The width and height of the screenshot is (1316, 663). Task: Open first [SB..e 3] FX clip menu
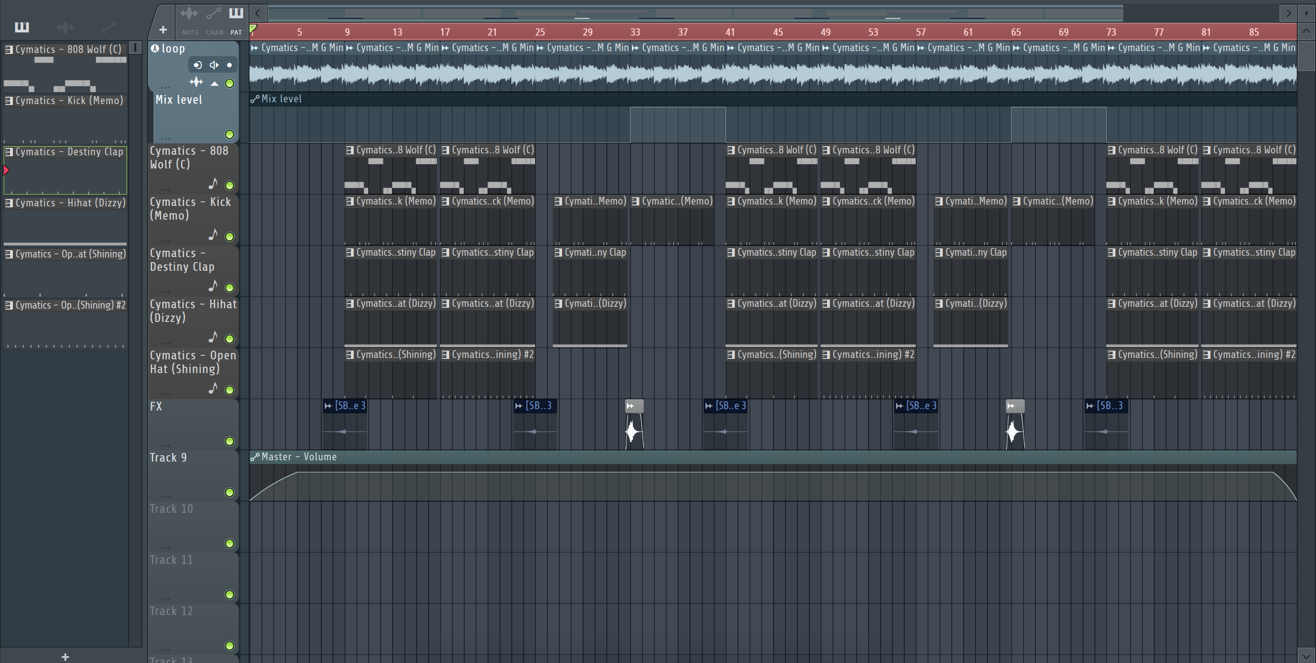(x=328, y=406)
